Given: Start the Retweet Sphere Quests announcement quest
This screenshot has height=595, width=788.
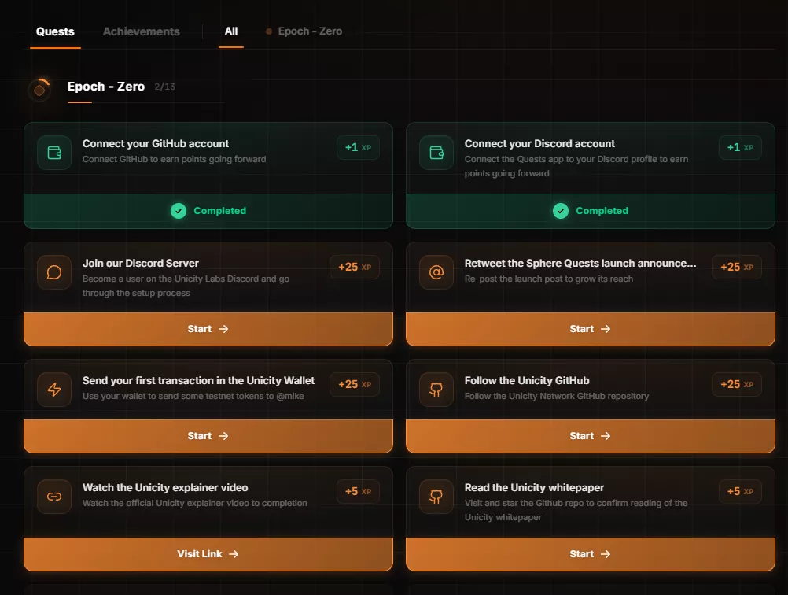Looking at the screenshot, I should [x=590, y=329].
